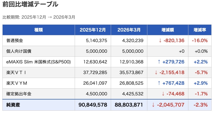Click the 比較期間 date range text
215x113 pixels.
click(39, 17)
